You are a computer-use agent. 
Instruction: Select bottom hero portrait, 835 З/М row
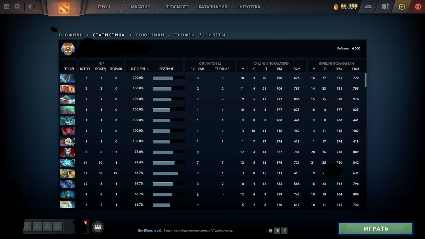[68, 205]
